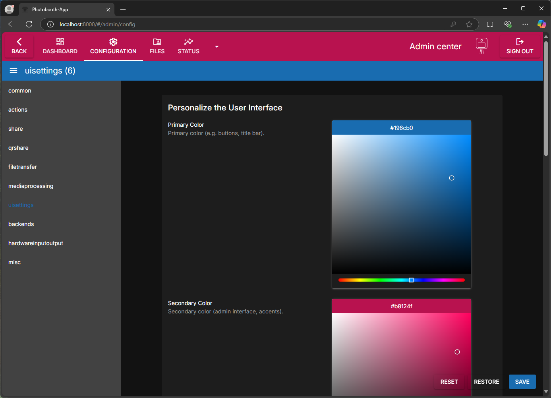Open a new browser tab

click(x=123, y=9)
